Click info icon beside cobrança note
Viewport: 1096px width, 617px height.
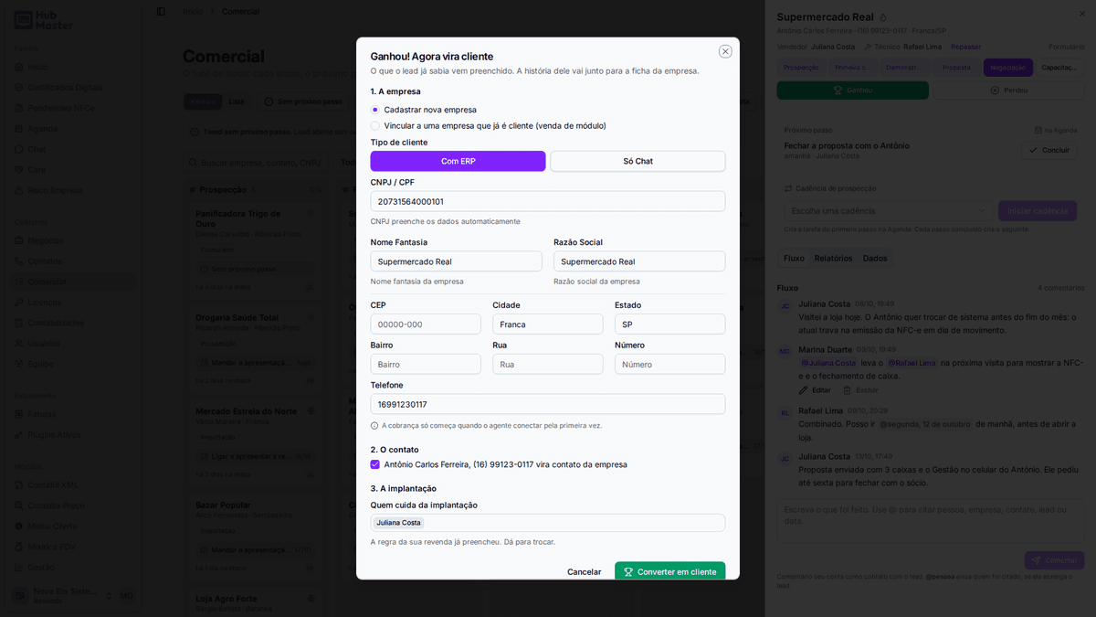tap(374, 426)
